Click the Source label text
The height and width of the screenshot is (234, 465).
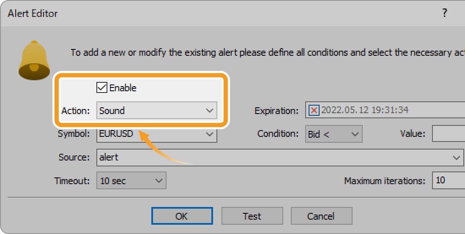click(x=74, y=158)
